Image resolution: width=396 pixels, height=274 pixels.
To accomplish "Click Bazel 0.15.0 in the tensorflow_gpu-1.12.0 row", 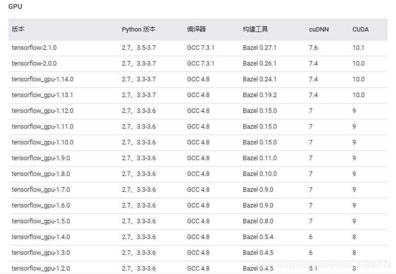I will tap(260, 111).
